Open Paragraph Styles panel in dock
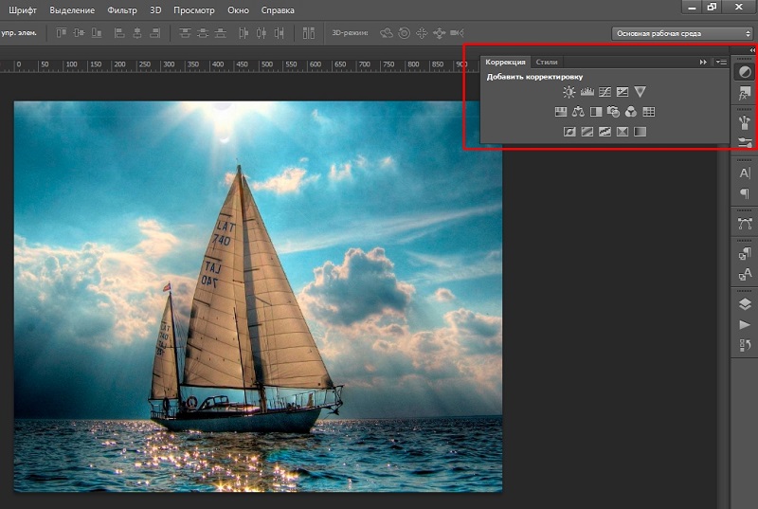The image size is (758, 509). [745, 253]
